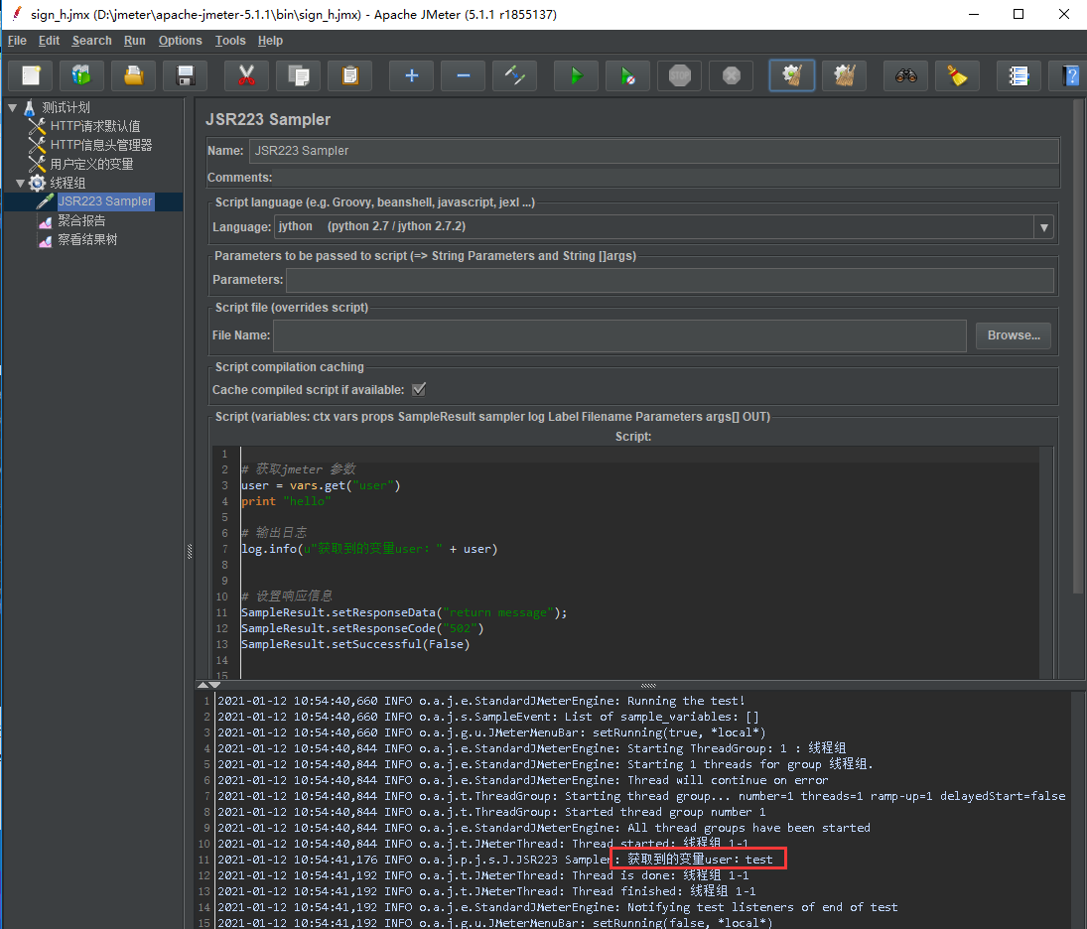Image resolution: width=1087 pixels, height=929 pixels.
Task: Open the script Language dropdown
Action: point(1042,227)
